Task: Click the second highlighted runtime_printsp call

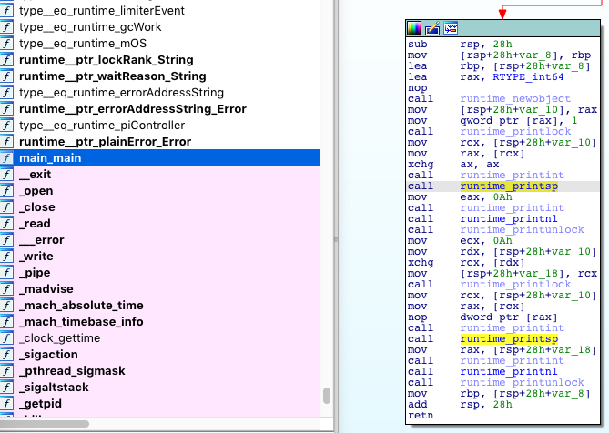Action: click(509, 338)
